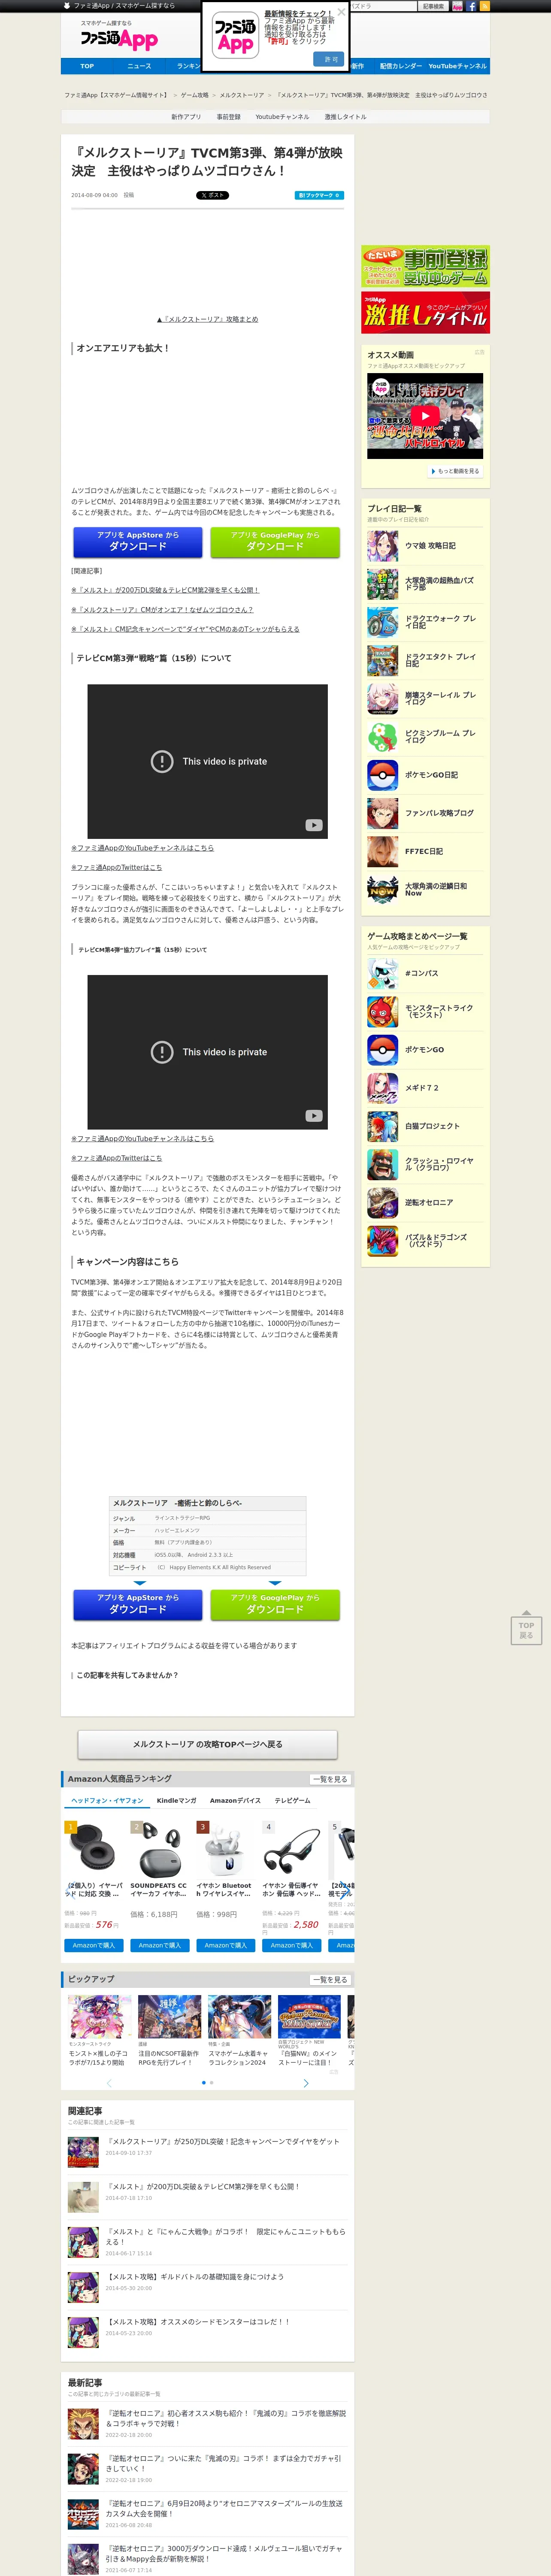
Task: Click YouTube logo on the first private video
Action: (314, 825)
